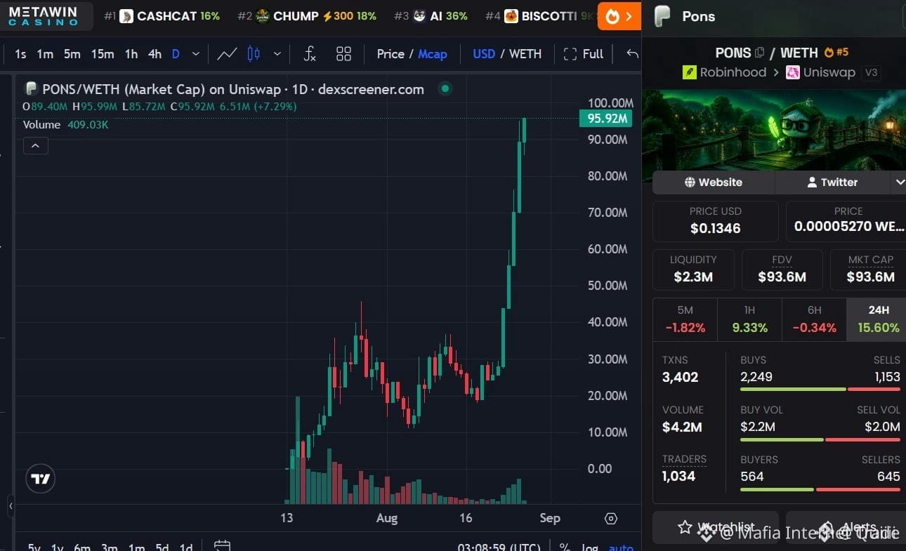Screen dimensions: 906x551
Task: Select the 4h chart timeframe
Action: (x=155, y=54)
